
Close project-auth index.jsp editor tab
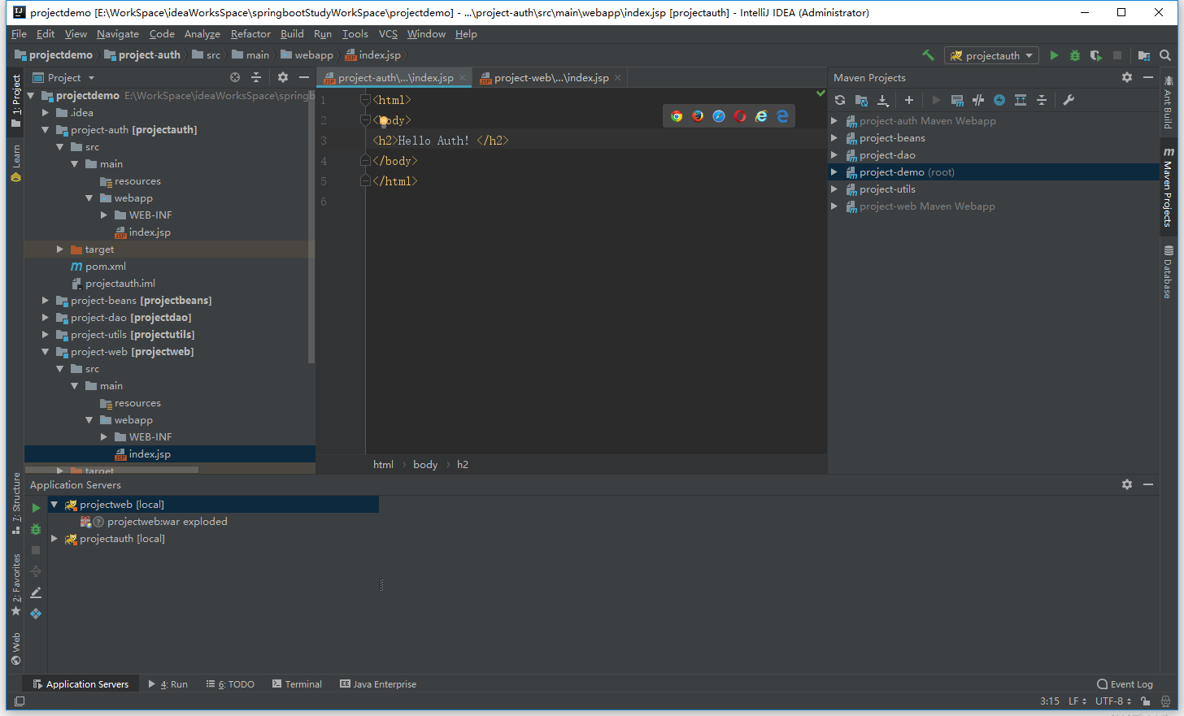click(462, 78)
